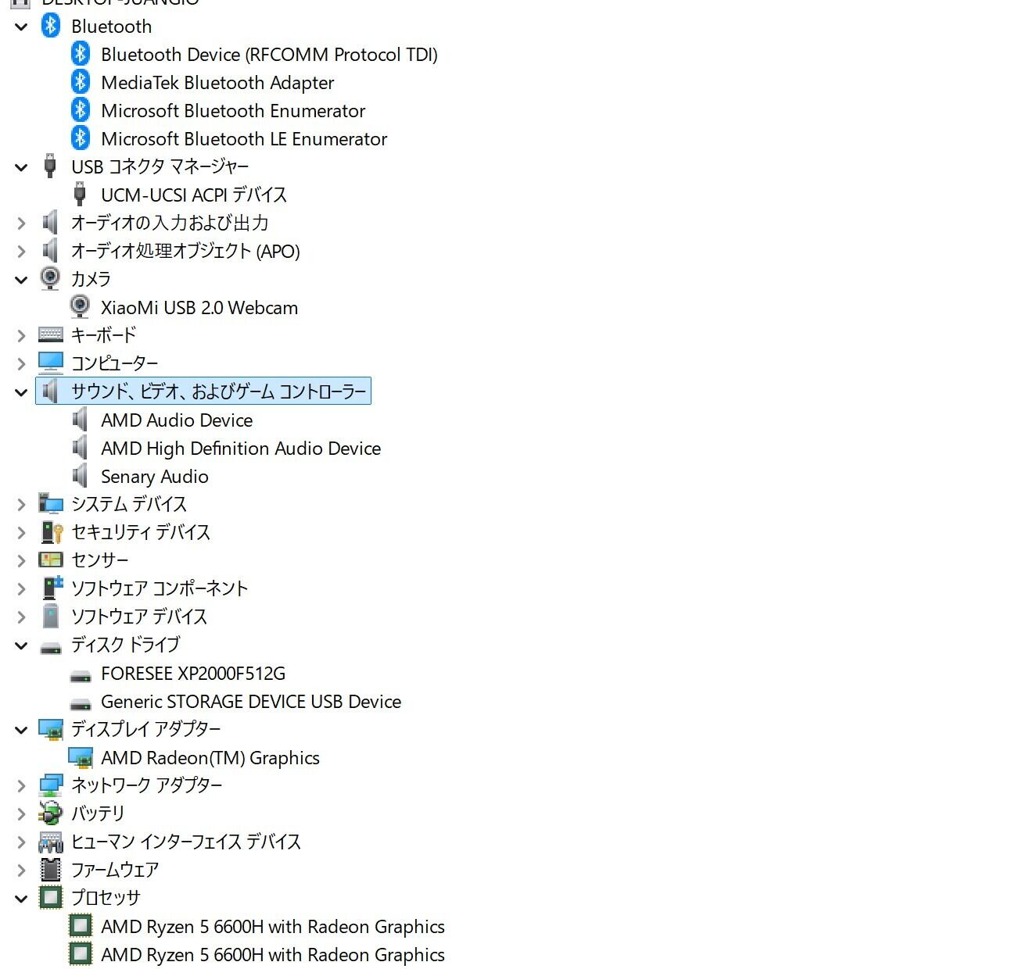Select the AMD High Definition Audio Device icon
This screenshot has width=1026, height=969.
[80, 448]
